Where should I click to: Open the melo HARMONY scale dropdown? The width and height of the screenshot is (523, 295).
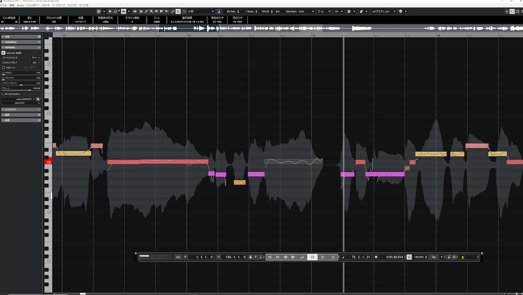(18, 99)
